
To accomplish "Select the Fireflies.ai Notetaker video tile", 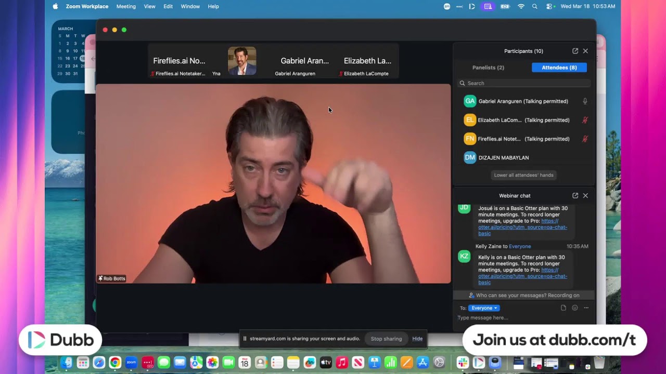I will [179, 61].
